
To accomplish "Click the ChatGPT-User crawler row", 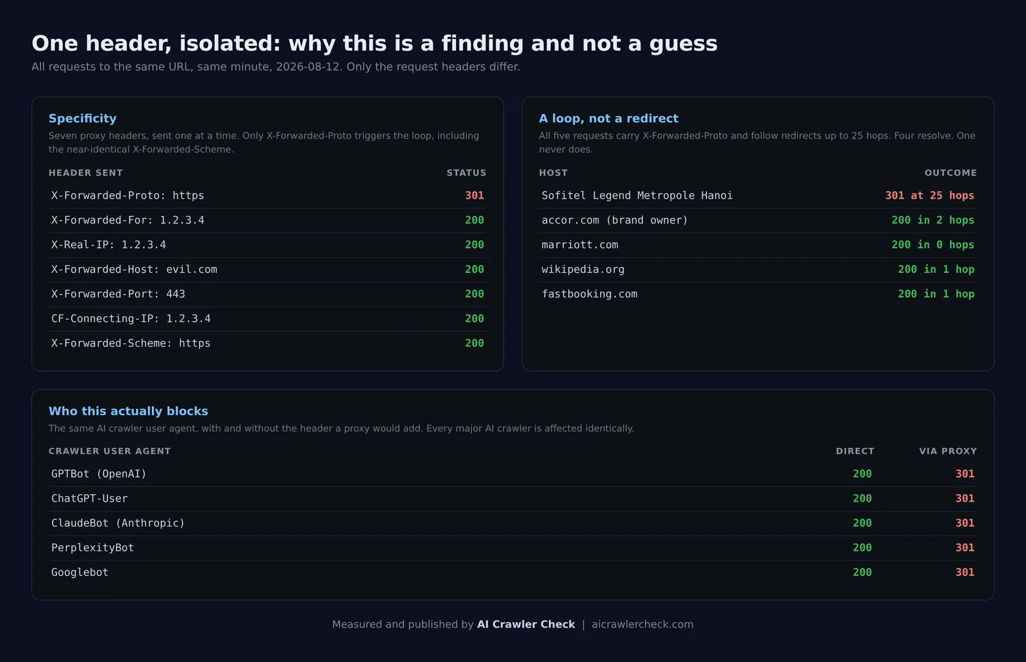I will point(513,499).
